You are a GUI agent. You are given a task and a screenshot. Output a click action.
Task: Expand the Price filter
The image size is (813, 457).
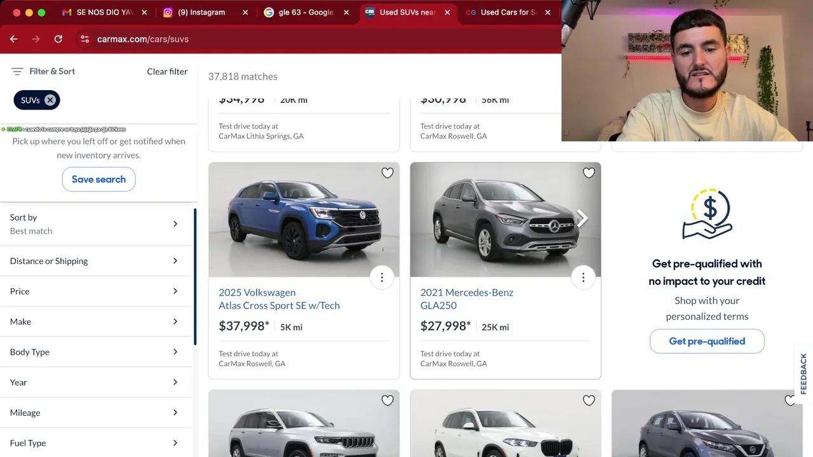(96, 291)
